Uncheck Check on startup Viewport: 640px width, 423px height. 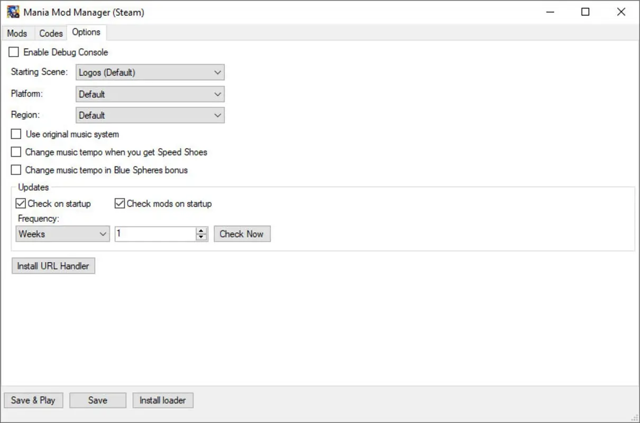pyautogui.click(x=21, y=203)
